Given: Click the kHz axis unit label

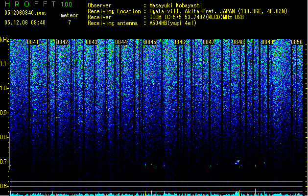Looking at the screenshot, I should point(4,40).
